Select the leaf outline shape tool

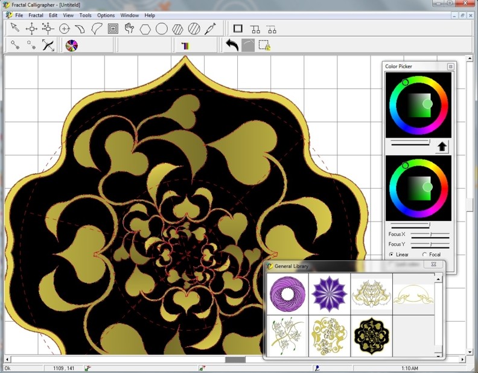pyautogui.click(x=97, y=29)
